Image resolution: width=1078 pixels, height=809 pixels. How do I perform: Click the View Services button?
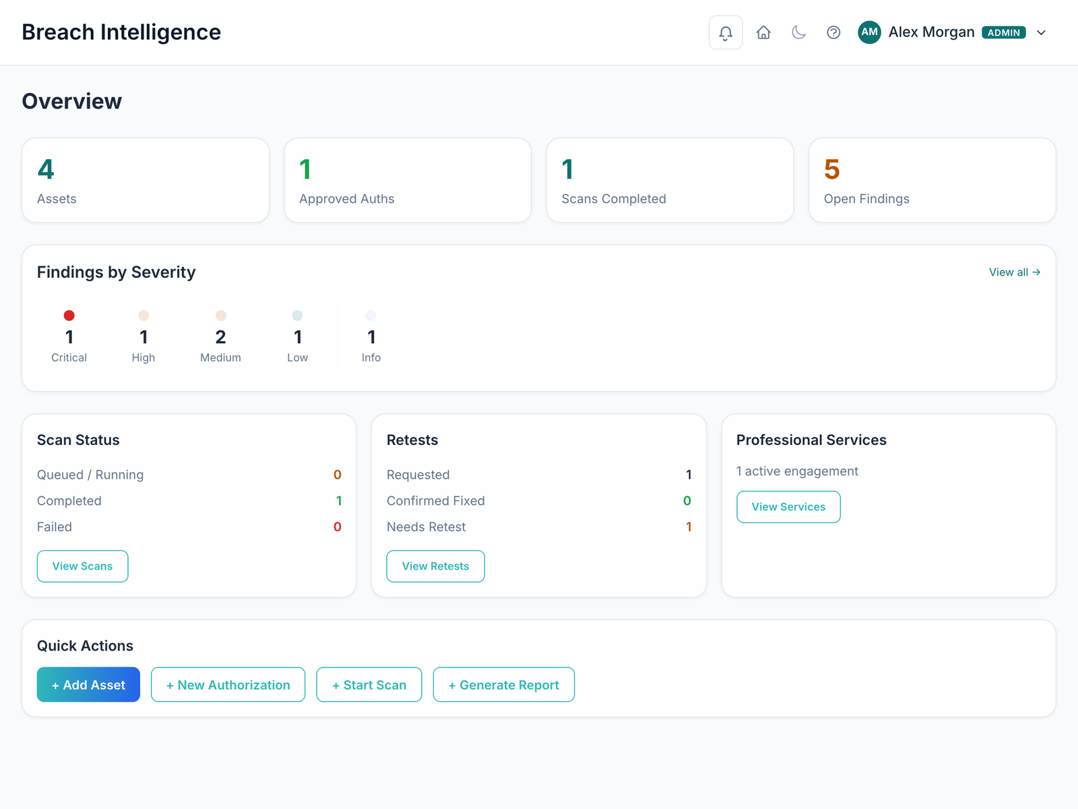pyautogui.click(x=788, y=507)
